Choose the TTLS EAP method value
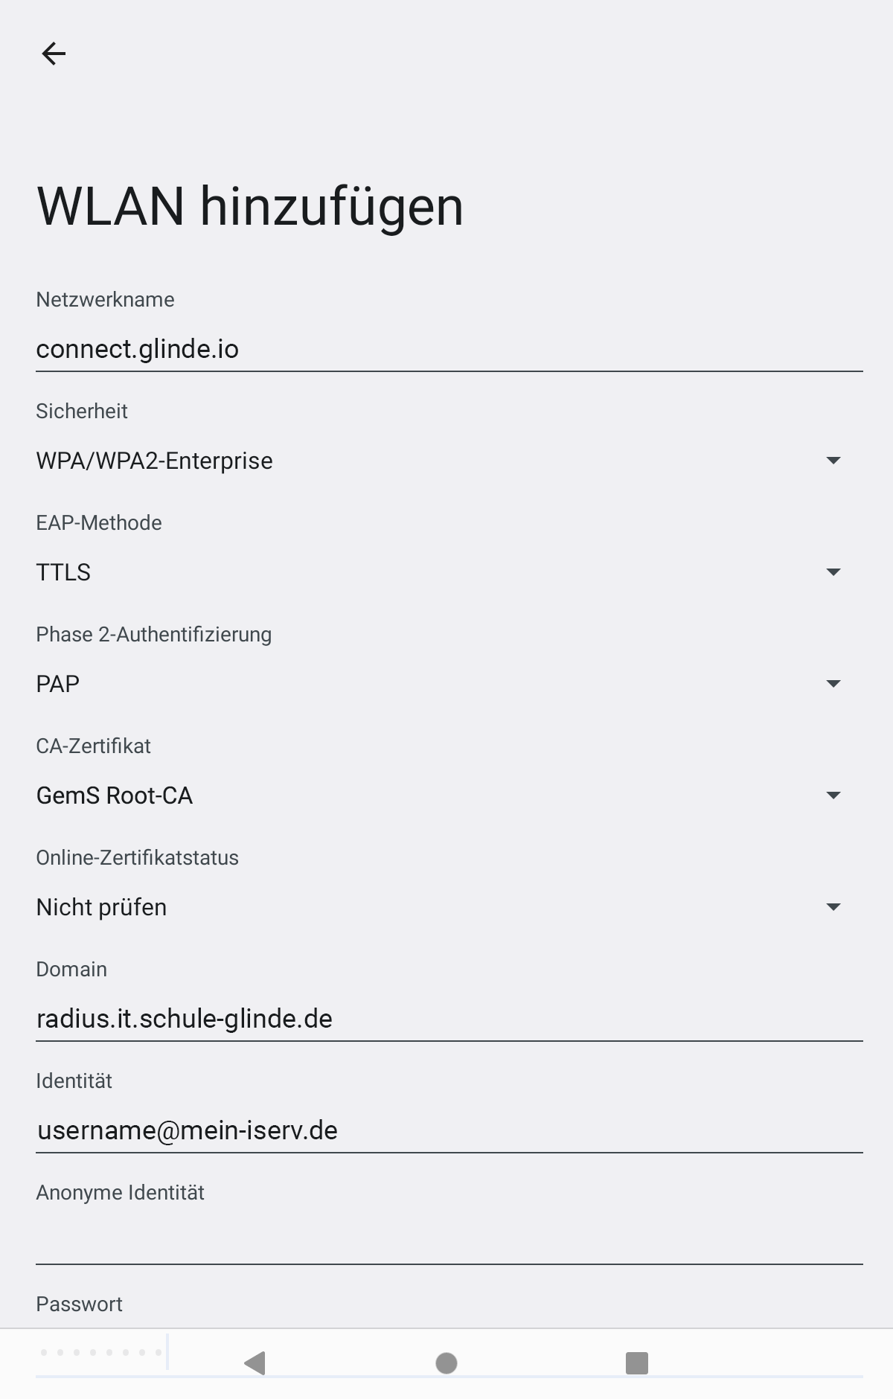Image resolution: width=893 pixels, height=1399 pixels. [x=64, y=573]
